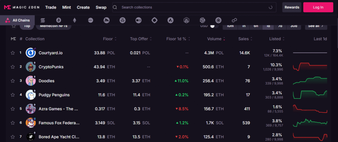Select the All Chains tab
The width and height of the screenshot is (338, 142).
(x=18, y=20)
